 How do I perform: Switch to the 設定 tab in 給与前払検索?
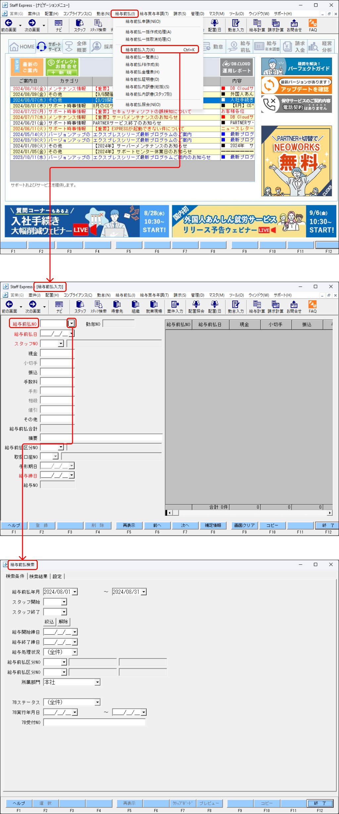coord(57,576)
